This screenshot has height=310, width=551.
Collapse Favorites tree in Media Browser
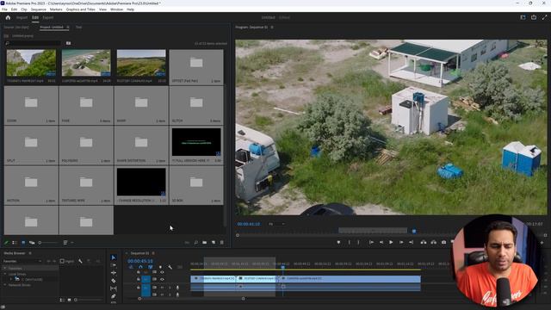point(5,269)
